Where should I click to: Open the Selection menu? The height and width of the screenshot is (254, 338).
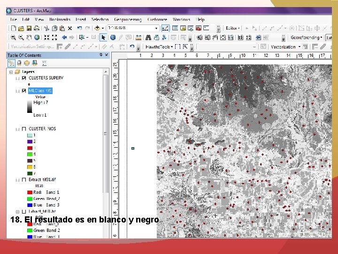coord(100,19)
